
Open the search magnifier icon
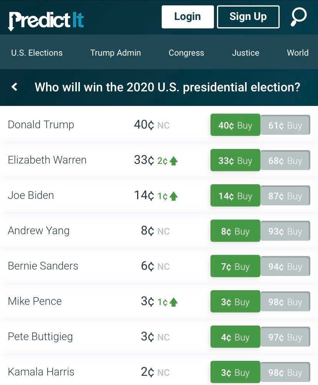(x=298, y=17)
